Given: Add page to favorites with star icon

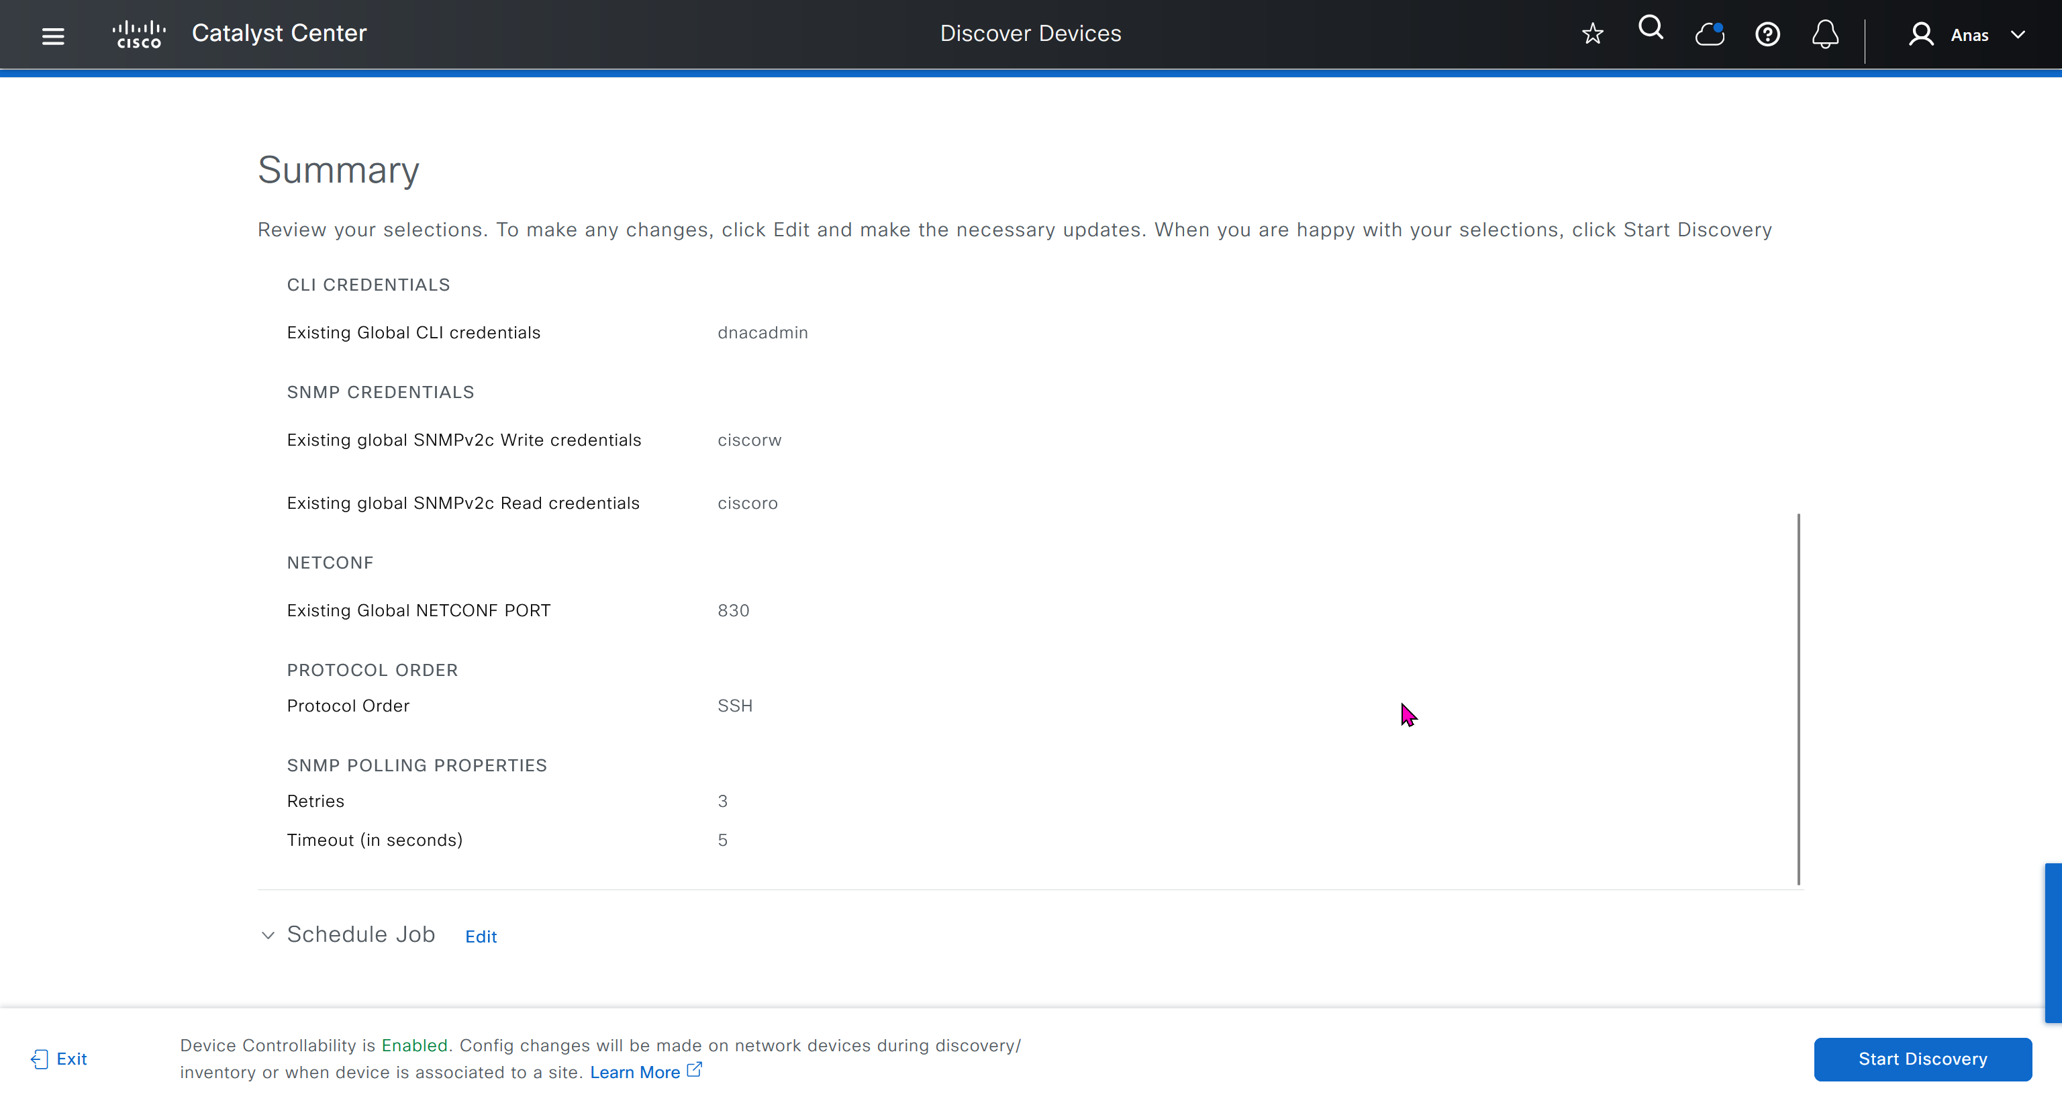Looking at the screenshot, I should 1593,34.
